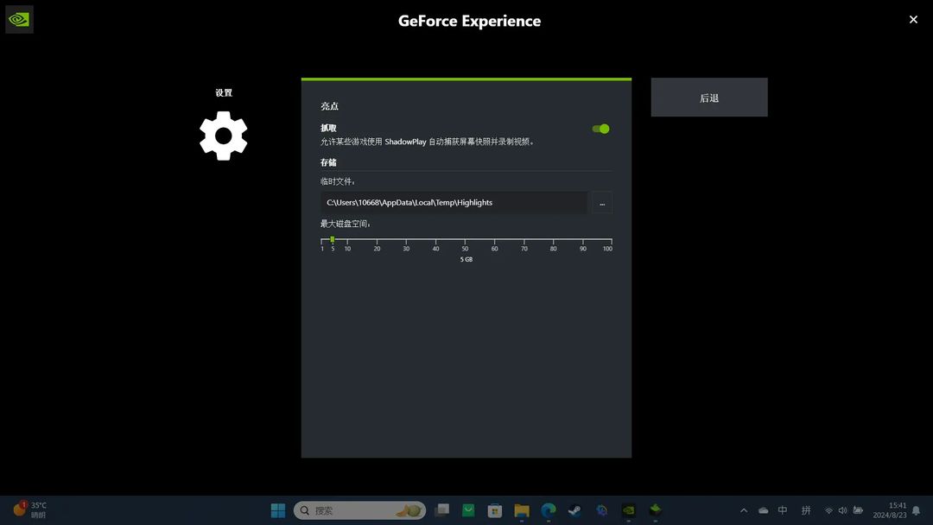Close the GeForce Experience overlay
This screenshot has width=933, height=525.
click(913, 20)
